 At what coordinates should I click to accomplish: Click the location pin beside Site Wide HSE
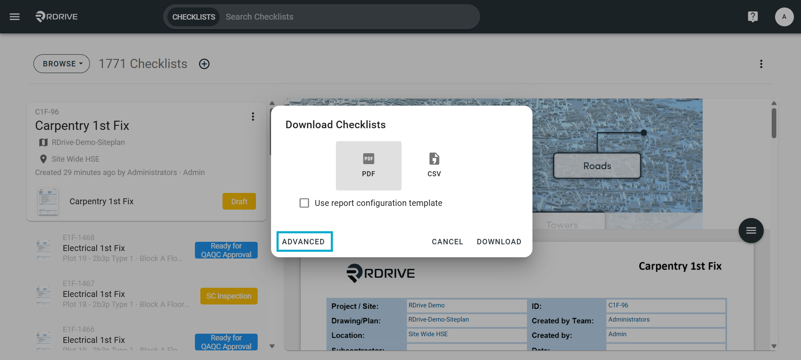[43, 159]
